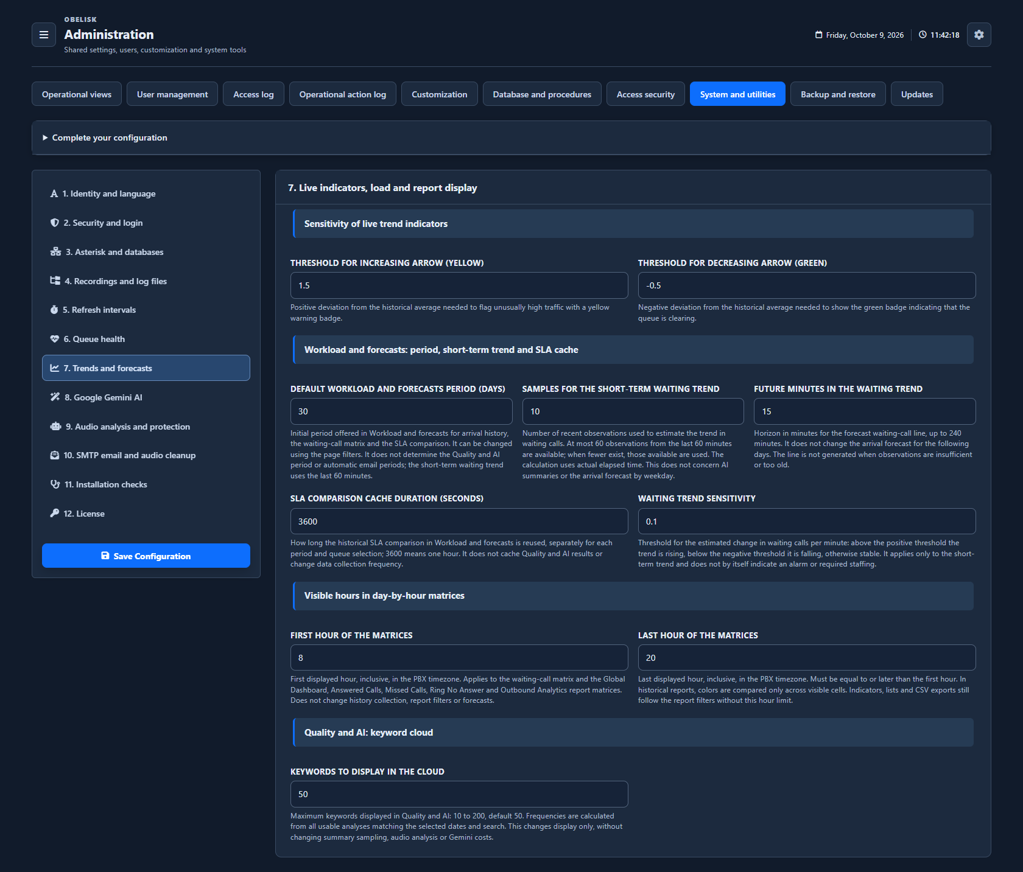Open the Updates tab
The height and width of the screenshot is (872, 1023).
[917, 94]
